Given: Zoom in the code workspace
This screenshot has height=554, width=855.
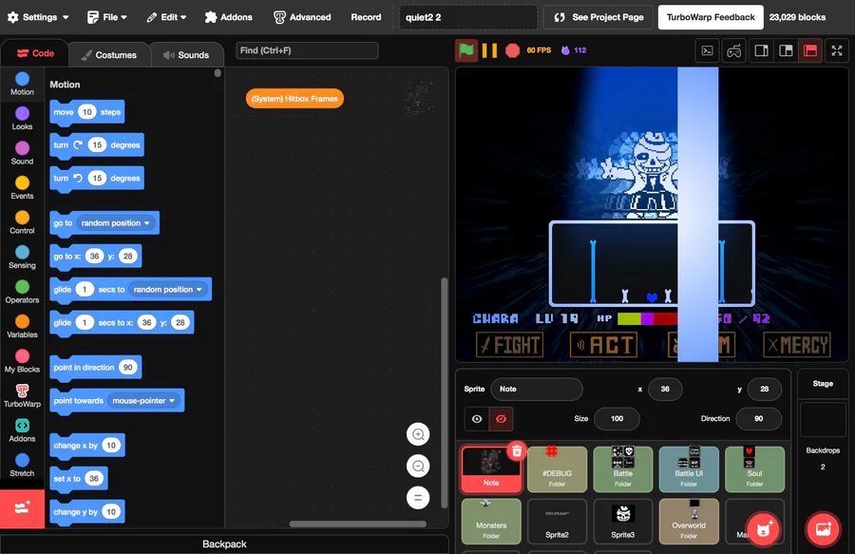Looking at the screenshot, I should click(x=418, y=434).
